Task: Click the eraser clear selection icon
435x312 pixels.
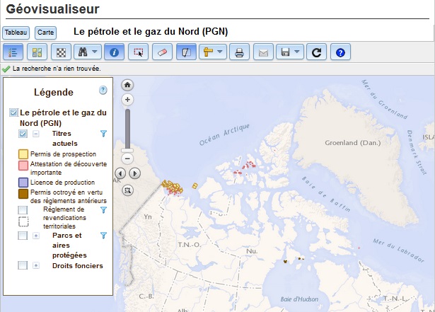Action: pos(162,52)
